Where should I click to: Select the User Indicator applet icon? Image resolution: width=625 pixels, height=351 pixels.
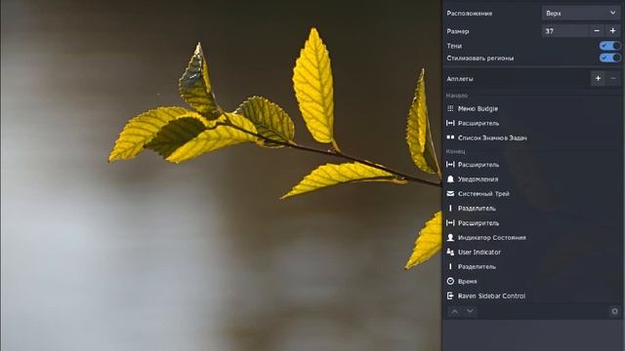[450, 252]
